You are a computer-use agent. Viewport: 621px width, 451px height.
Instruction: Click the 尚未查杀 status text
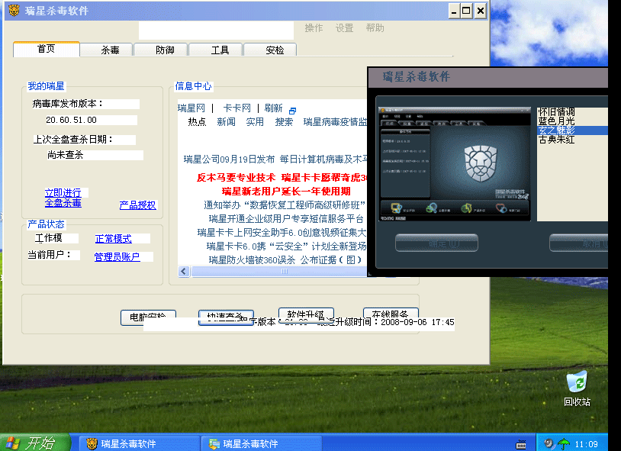click(x=66, y=155)
